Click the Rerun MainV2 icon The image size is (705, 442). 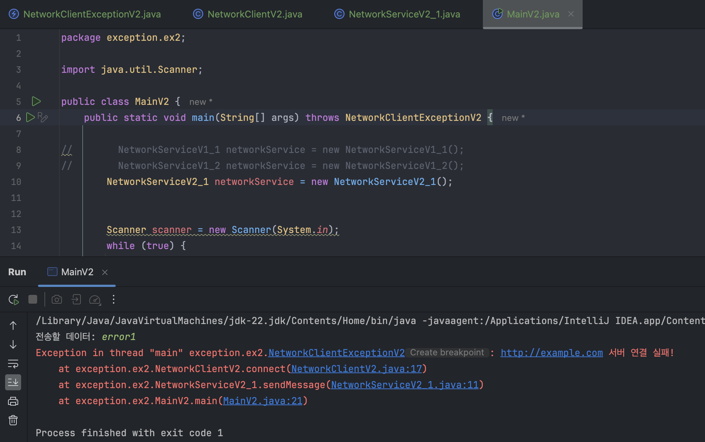(x=13, y=300)
